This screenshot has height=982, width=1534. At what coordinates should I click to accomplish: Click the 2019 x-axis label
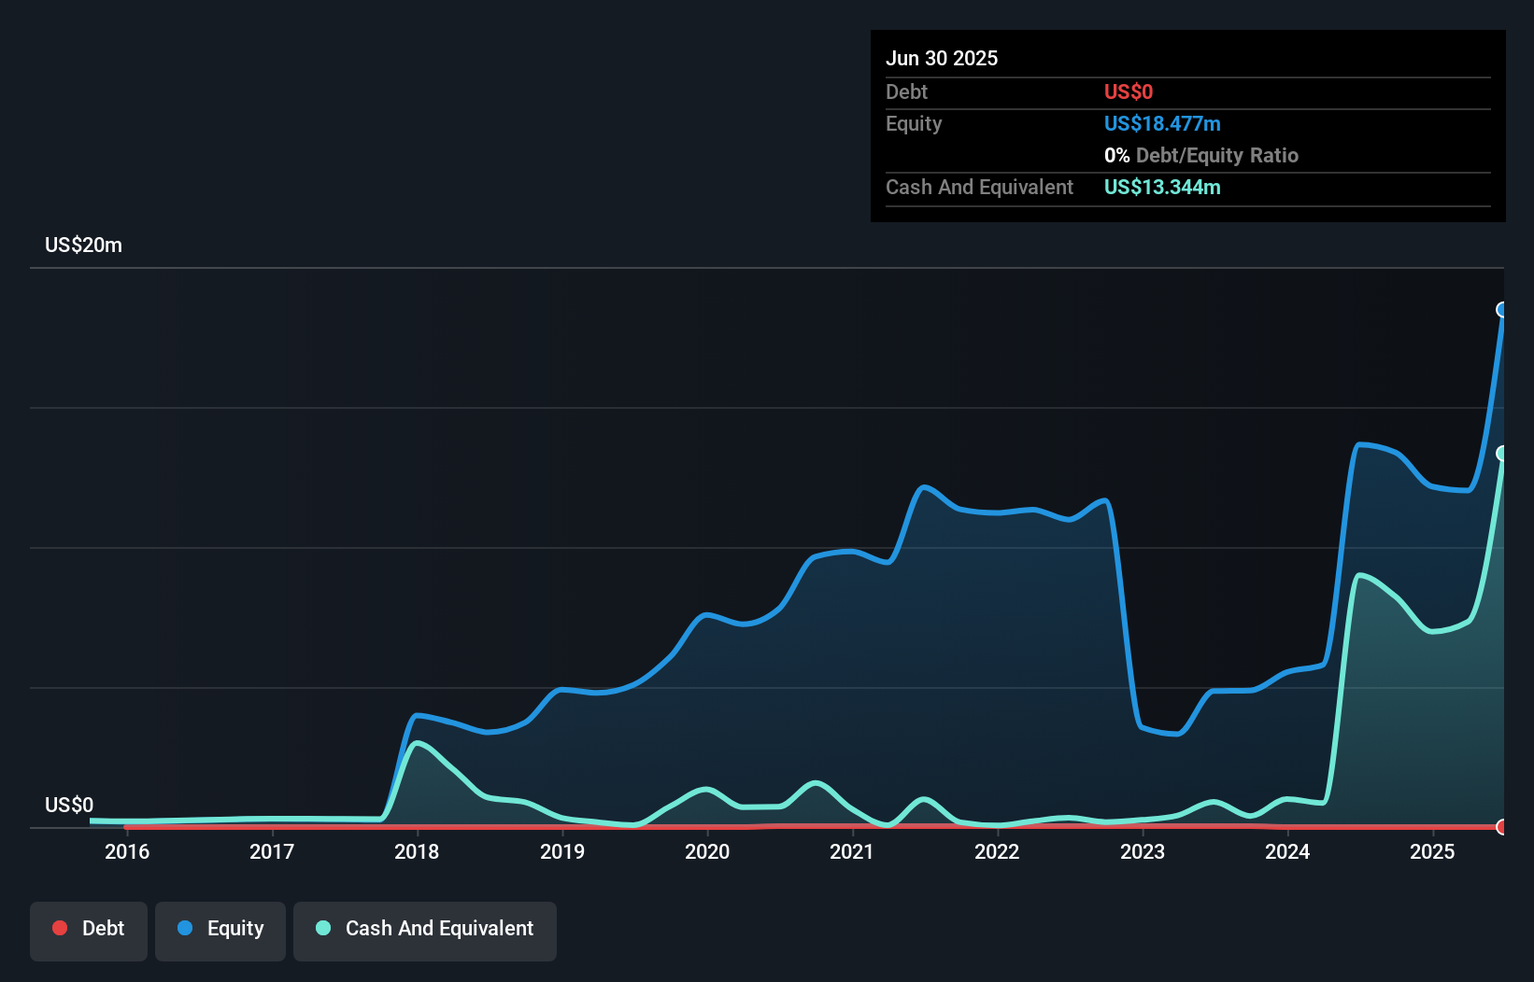point(562,851)
